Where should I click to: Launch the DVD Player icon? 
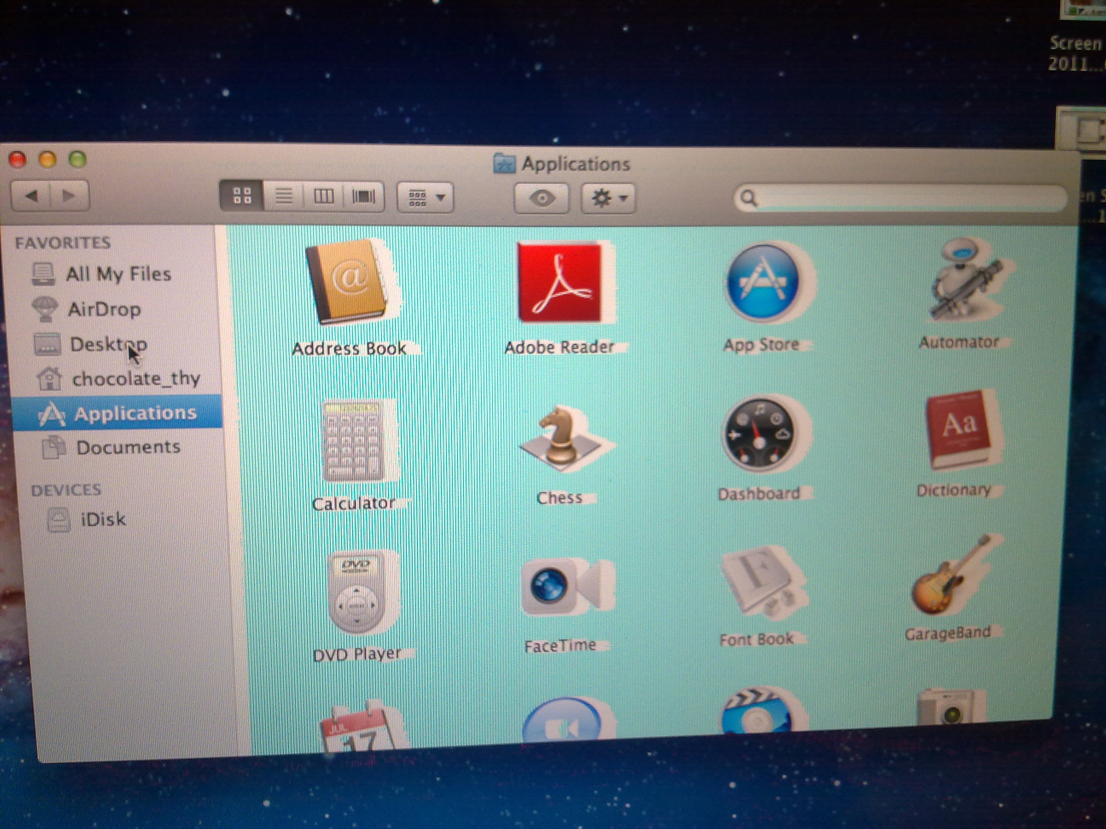click(x=356, y=591)
